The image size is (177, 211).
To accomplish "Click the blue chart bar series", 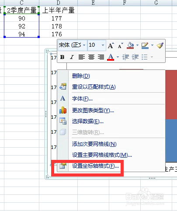I will point(171,140).
